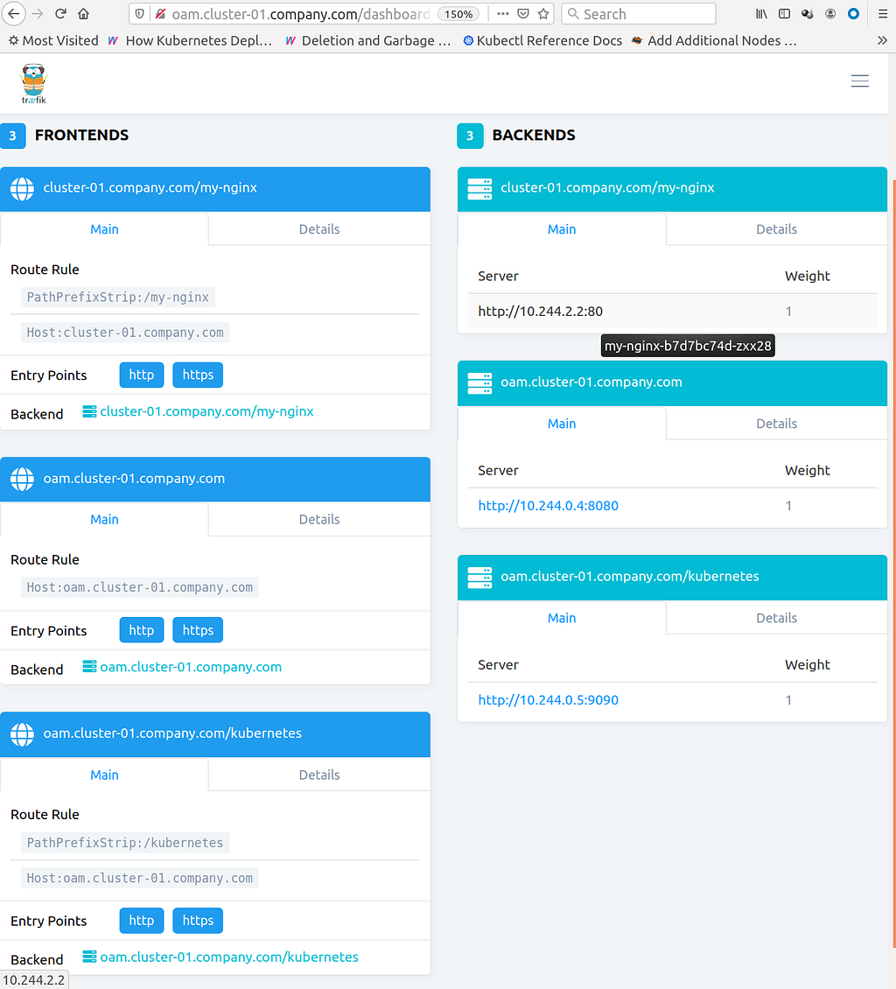
Task: Select Main tab of oam.cluster-01.company.com backend
Action: coord(561,424)
